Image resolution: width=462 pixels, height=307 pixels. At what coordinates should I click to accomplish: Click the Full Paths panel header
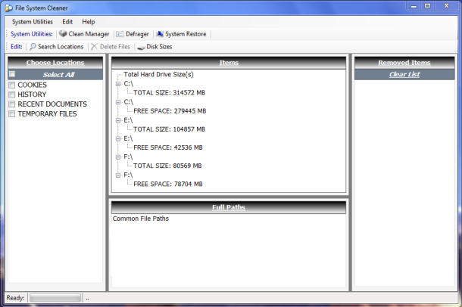click(229, 207)
